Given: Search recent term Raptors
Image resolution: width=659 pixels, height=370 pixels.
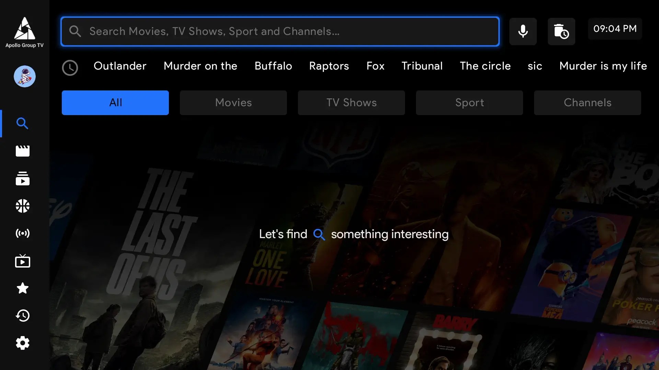Looking at the screenshot, I should (329, 66).
